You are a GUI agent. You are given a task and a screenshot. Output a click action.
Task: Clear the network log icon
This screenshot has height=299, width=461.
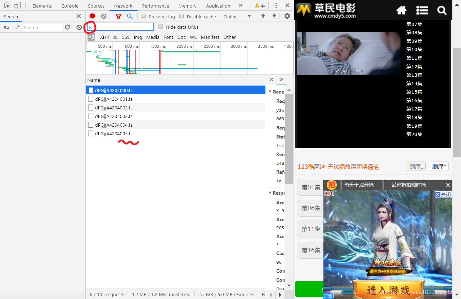pos(104,16)
